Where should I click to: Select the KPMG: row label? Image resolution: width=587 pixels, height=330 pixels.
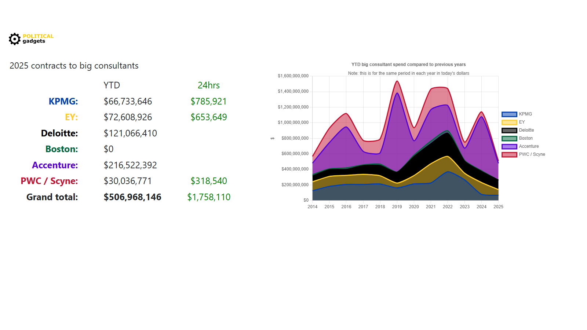click(x=63, y=101)
